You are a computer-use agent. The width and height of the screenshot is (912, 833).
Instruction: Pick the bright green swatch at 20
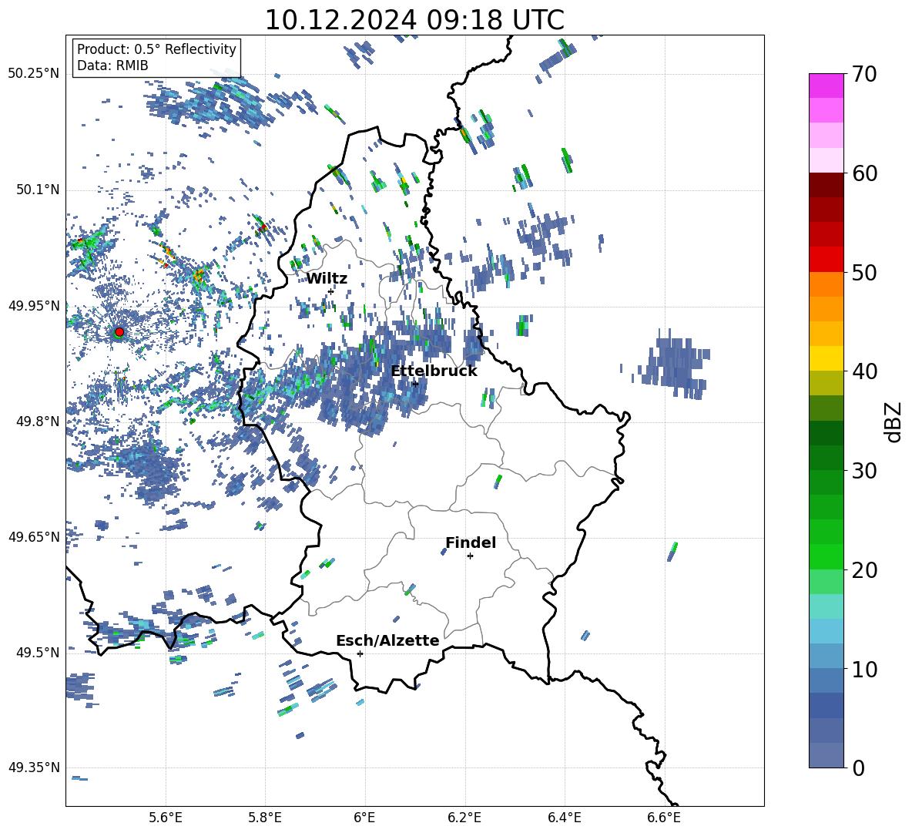coord(826,556)
